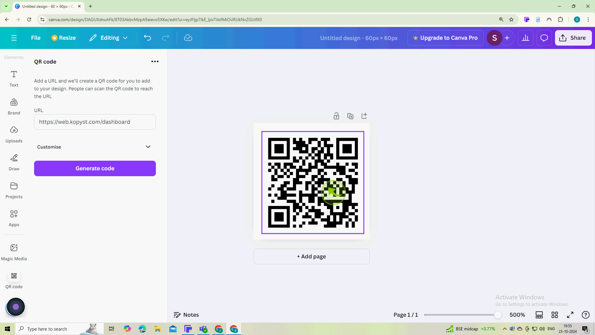Check the cloud save status icon

(188, 38)
